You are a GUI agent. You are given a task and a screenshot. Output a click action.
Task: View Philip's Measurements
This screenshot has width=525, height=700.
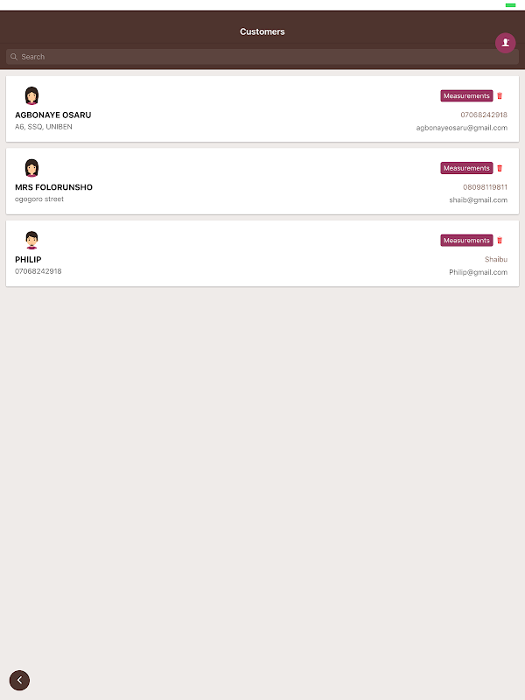pyautogui.click(x=466, y=241)
